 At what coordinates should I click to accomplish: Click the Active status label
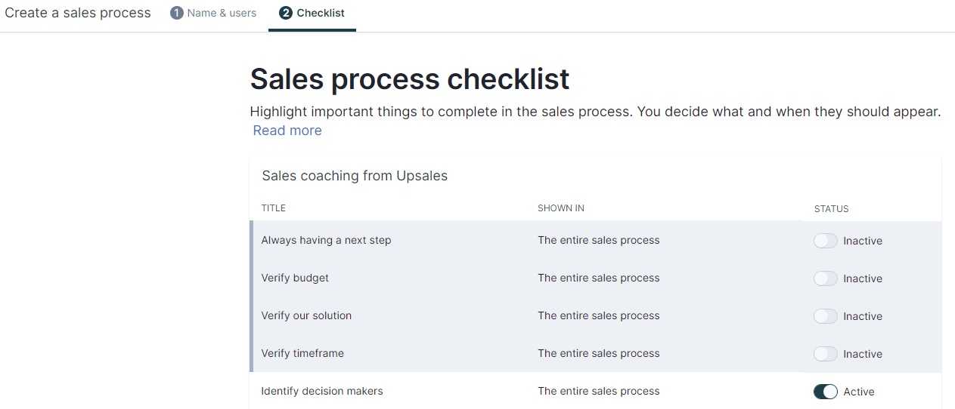[x=859, y=392]
